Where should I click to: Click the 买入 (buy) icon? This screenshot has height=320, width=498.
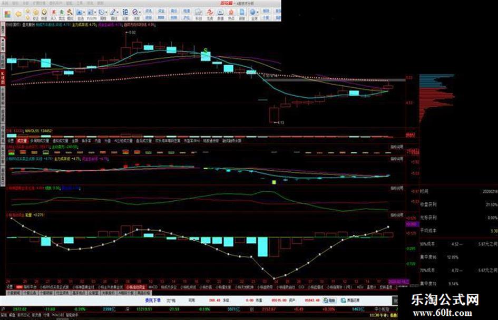pyautogui.click(x=53, y=14)
